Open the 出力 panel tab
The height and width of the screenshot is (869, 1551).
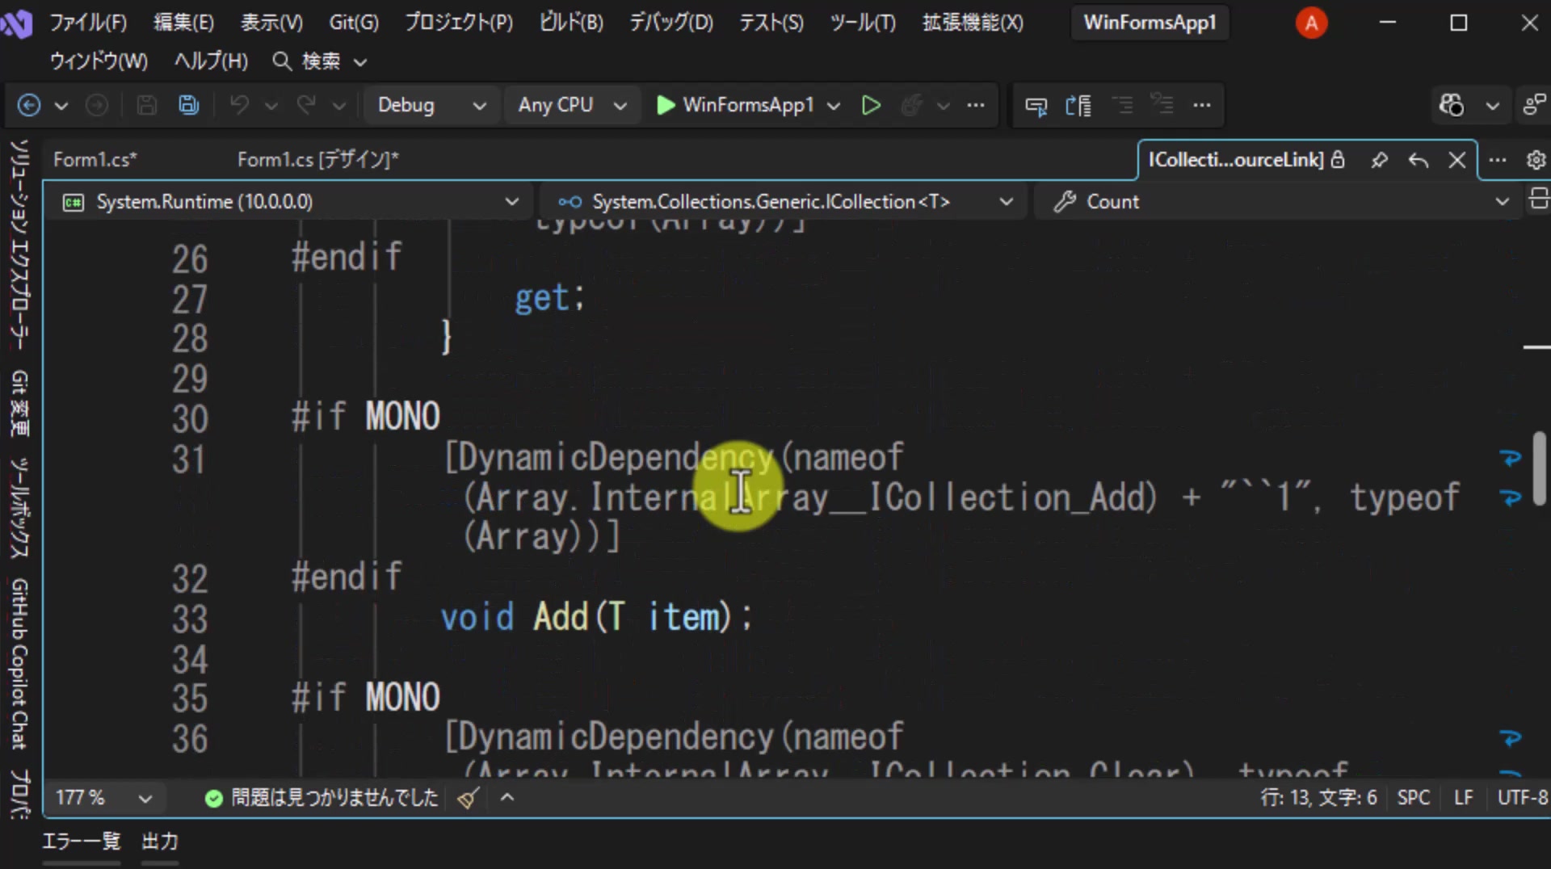tap(160, 842)
